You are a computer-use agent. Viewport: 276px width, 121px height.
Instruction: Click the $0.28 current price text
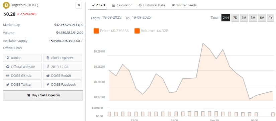coord(9,14)
